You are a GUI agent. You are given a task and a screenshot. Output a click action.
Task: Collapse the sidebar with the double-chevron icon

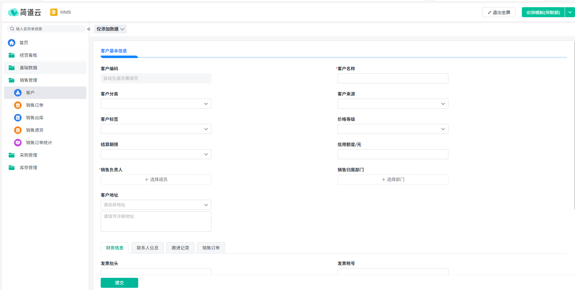(x=89, y=29)
